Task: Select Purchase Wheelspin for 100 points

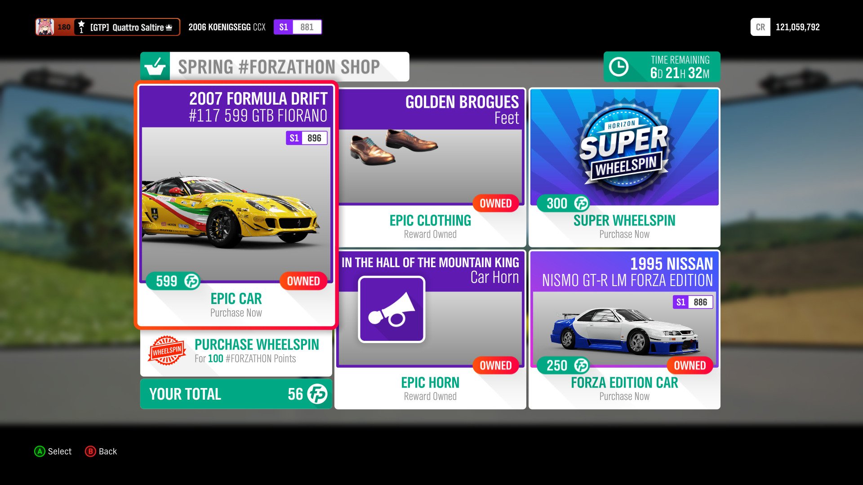Action: point(236,351)
